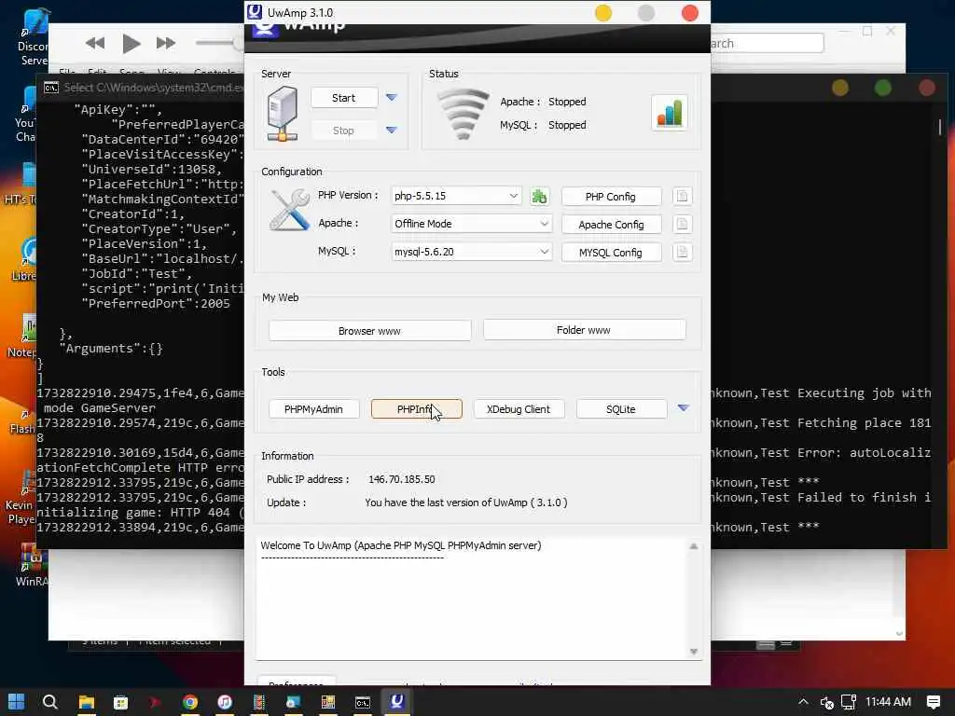Open XDebug Client tool
This screenshot has width=955, height=716.
click(519, 409)
